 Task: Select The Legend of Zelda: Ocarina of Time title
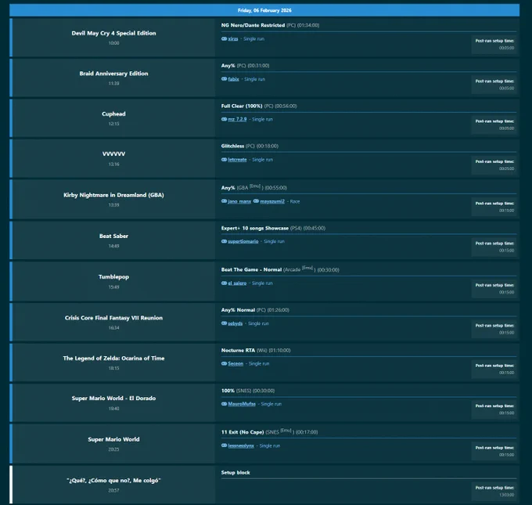pyautogui.click(x=113, y=359)
